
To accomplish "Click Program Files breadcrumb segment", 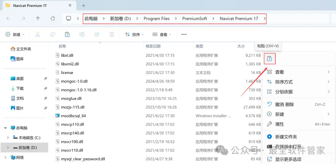I will (156, 19).
